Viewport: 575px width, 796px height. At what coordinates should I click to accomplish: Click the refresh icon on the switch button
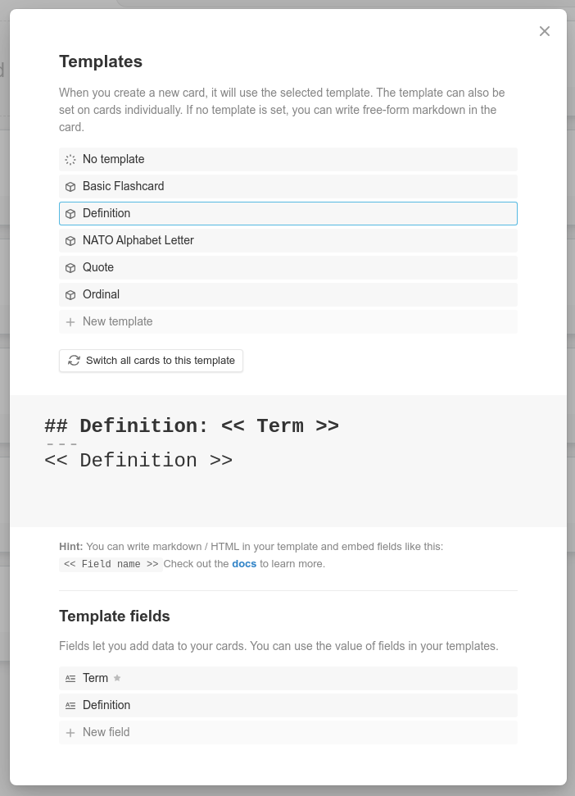(74, 361)
